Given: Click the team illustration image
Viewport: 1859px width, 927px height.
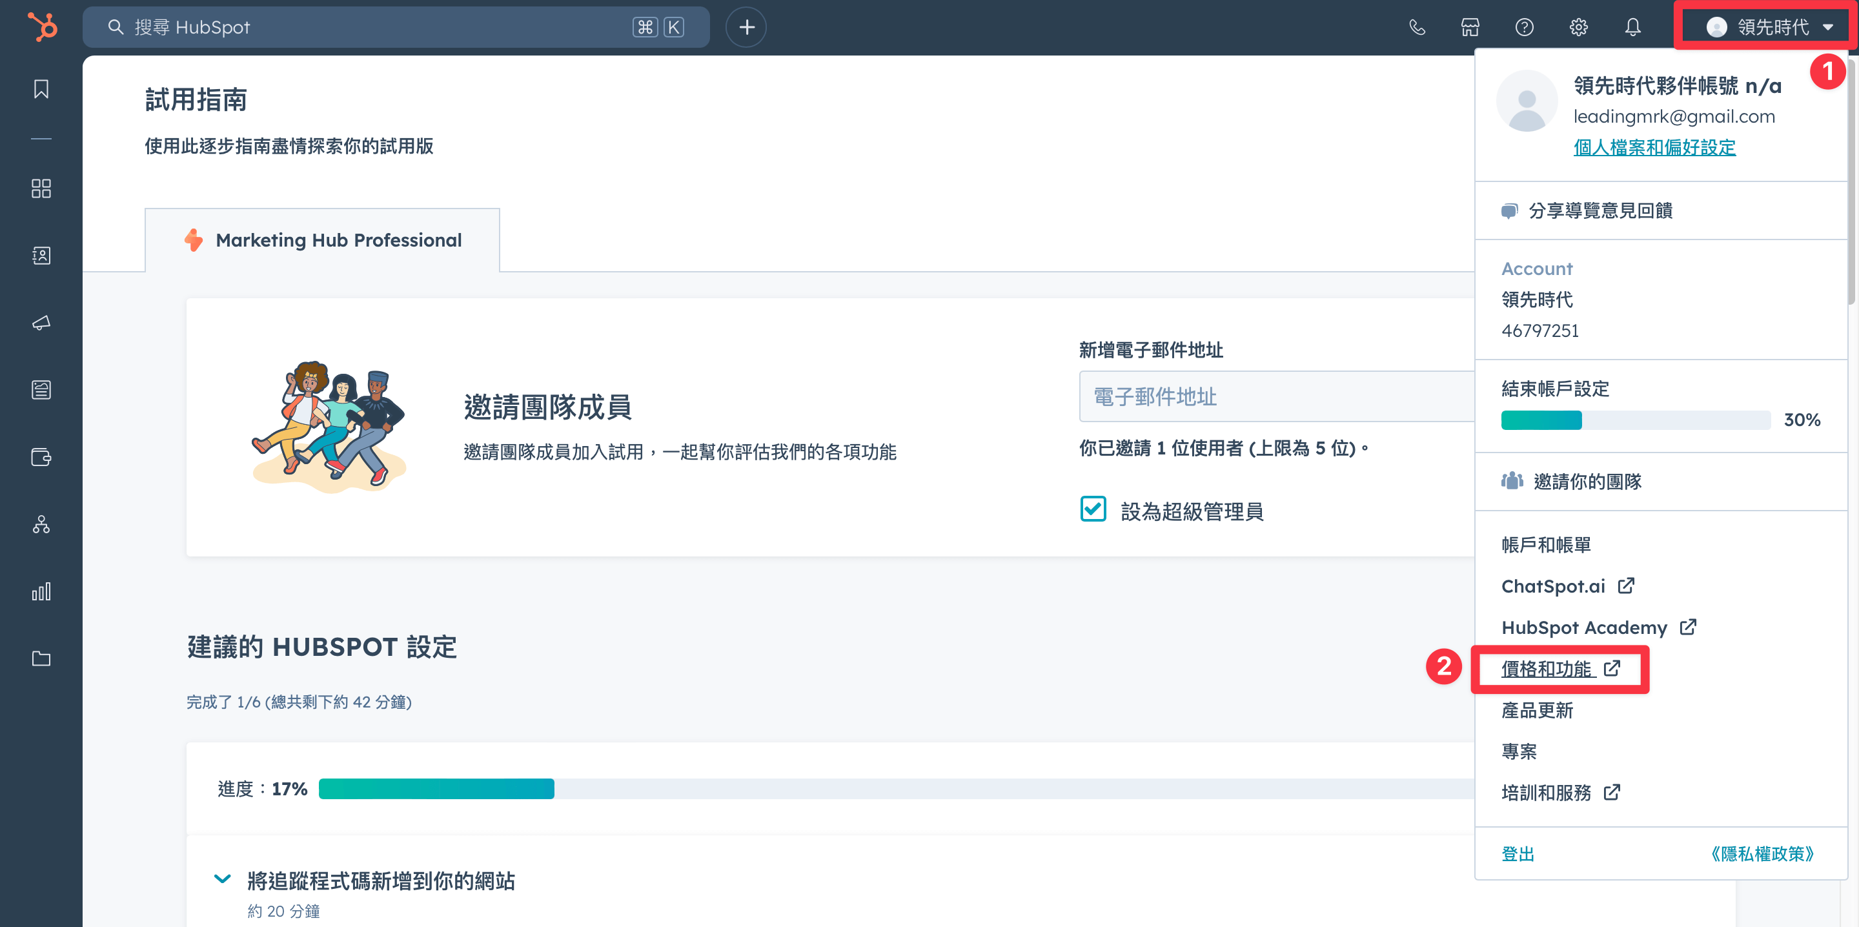Looking at the screenshot, I should tap(329, 427).
